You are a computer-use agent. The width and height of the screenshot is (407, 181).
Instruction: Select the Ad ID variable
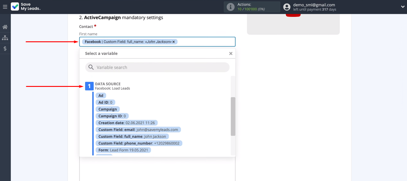coord(105,102)
